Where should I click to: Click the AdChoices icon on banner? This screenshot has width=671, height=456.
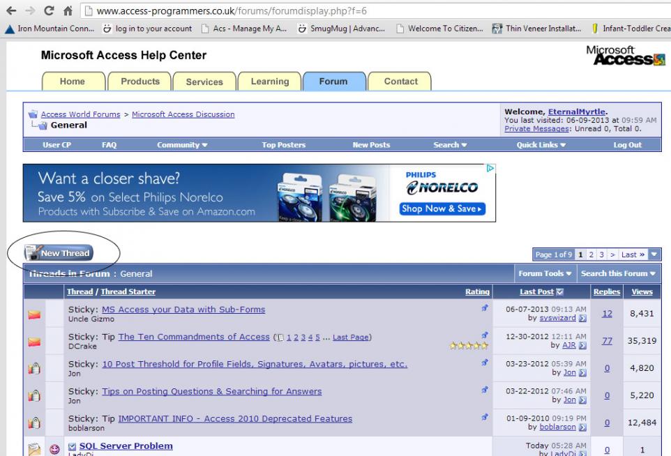click(x=490, y=169)
